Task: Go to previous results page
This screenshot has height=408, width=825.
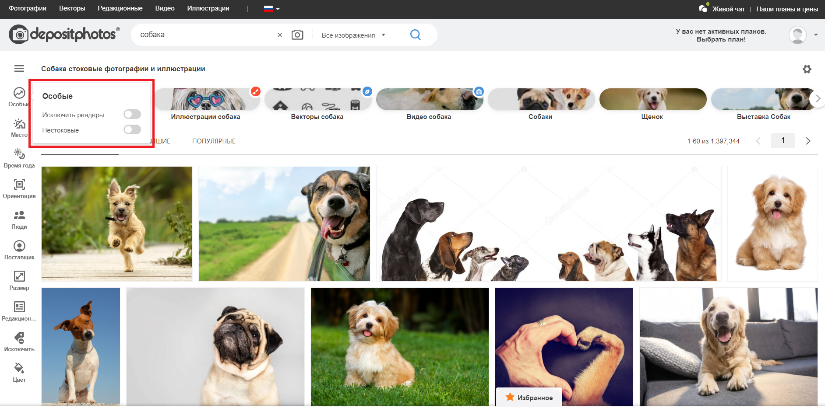Action: [758, 141]
